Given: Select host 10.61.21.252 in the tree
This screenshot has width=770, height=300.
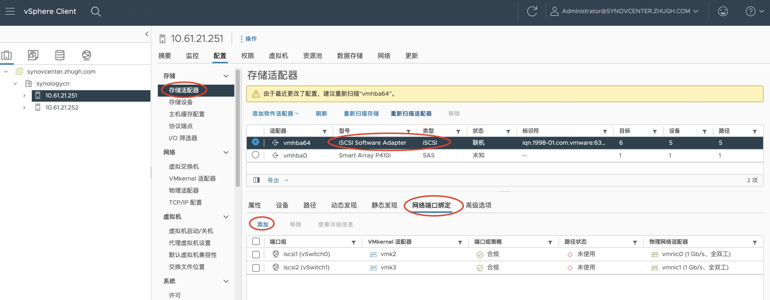Looking at the screenshot, I should point(62,108).
